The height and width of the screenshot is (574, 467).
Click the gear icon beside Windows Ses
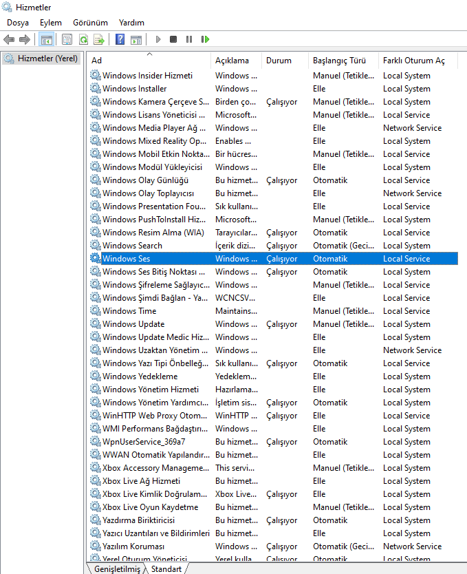coord(96,258)
